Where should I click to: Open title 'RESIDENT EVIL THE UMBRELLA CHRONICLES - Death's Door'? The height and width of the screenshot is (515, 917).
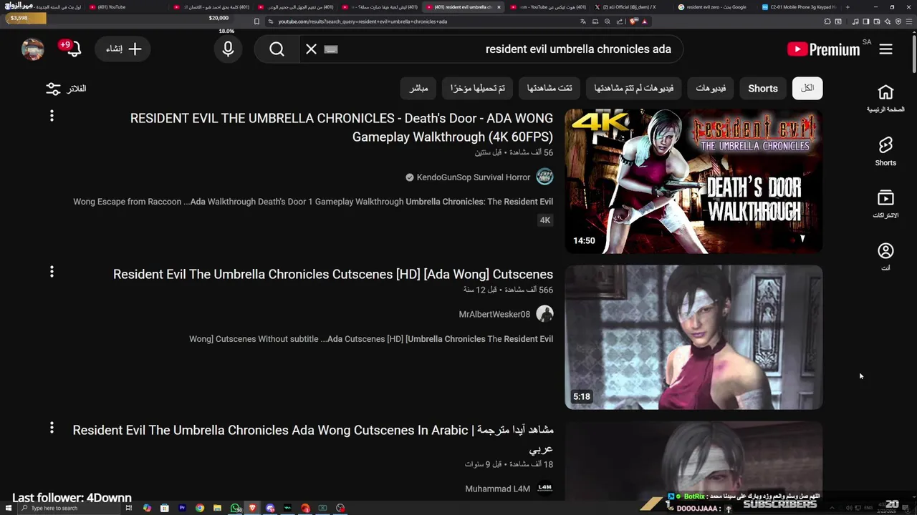(x=342, y=127)
